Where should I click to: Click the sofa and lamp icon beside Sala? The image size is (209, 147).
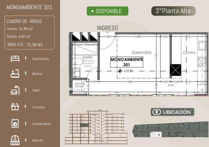15,90
